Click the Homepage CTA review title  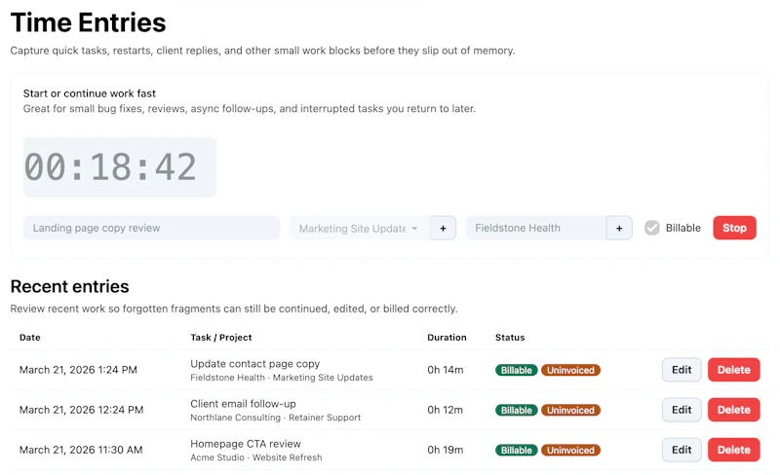(246, 444)
